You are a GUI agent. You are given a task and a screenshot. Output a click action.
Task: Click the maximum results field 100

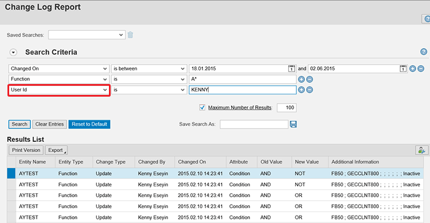tap(287, 107)
